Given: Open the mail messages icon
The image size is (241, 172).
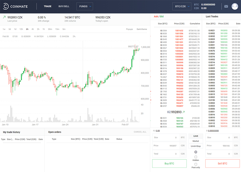Looking at the screenshot, I should click(x=226, y=6).
